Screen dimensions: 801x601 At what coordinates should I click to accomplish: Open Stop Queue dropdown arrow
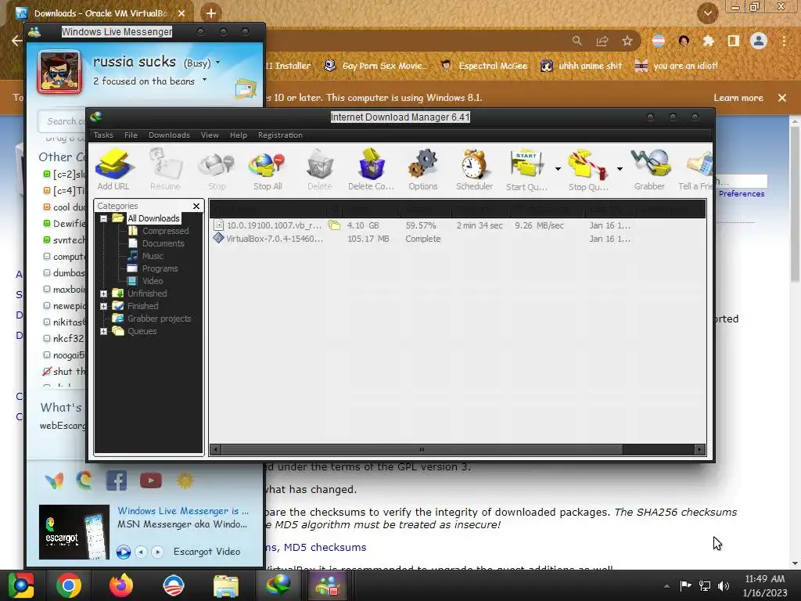620,169
